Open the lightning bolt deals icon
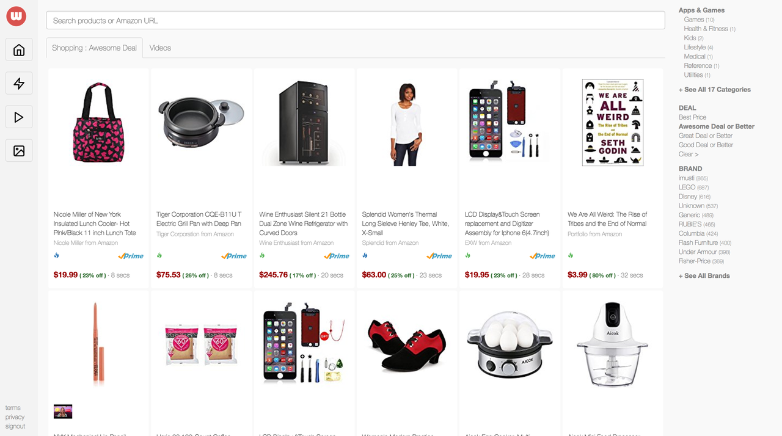 (19, 84)
